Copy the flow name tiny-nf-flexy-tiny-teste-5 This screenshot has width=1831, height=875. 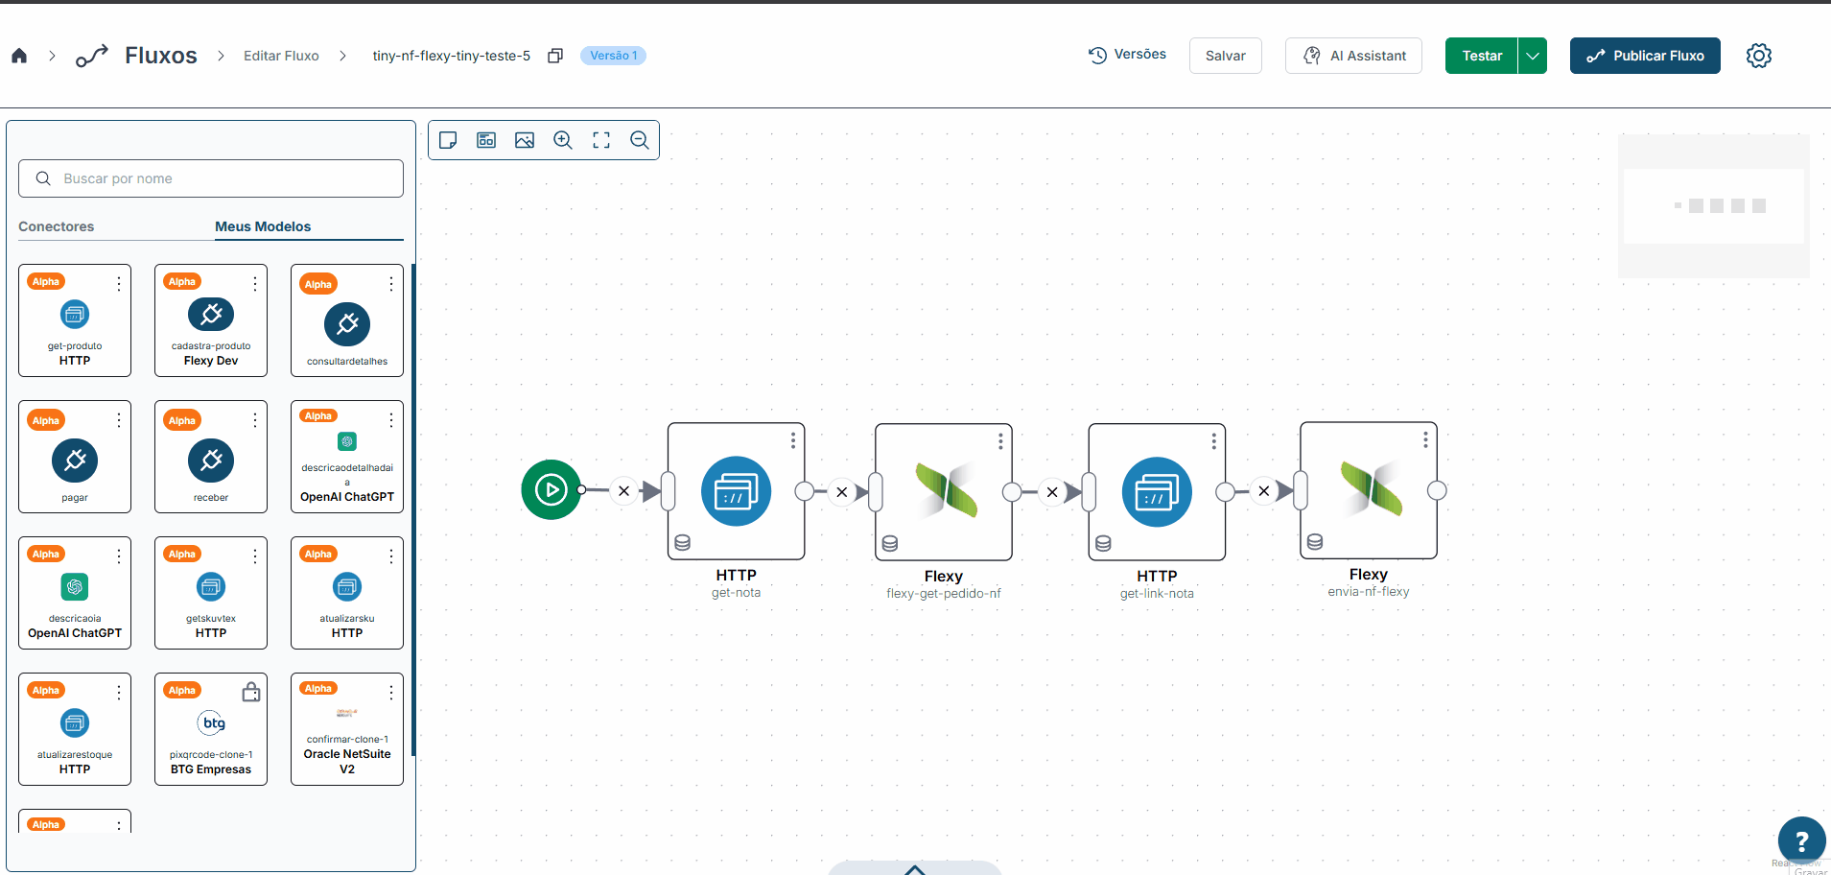click(x=554, y=56)
